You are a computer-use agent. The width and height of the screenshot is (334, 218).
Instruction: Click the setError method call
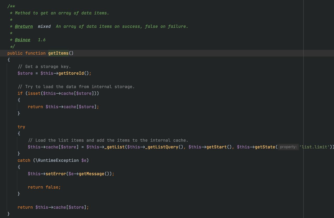[56, 174]
